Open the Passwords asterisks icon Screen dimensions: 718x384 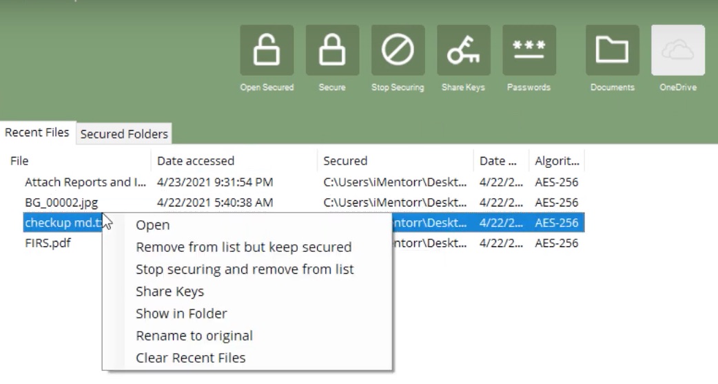529,50
